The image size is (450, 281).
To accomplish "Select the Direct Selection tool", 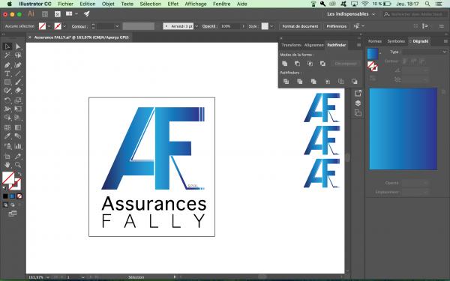I will [x=18, y=46].
